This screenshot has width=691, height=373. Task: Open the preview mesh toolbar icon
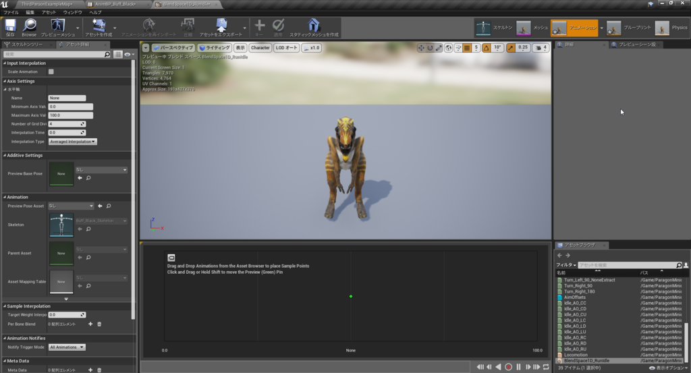click(x=58, y=26)
